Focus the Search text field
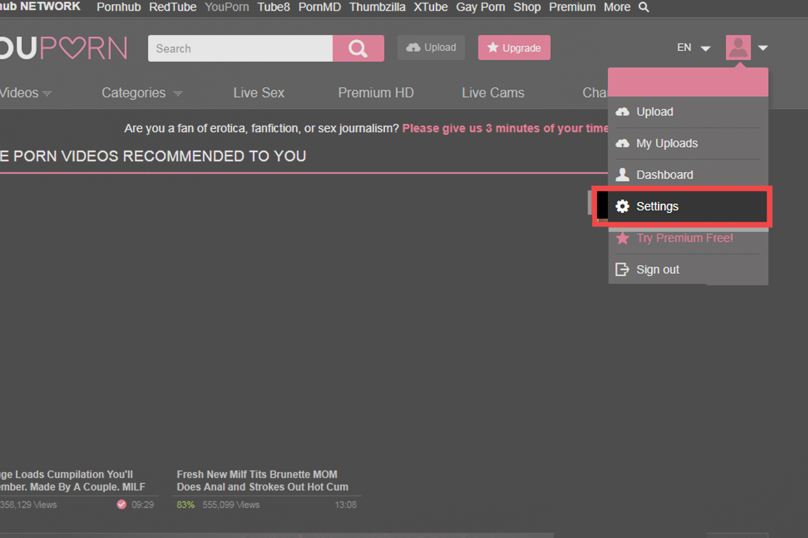 point(240,48)
